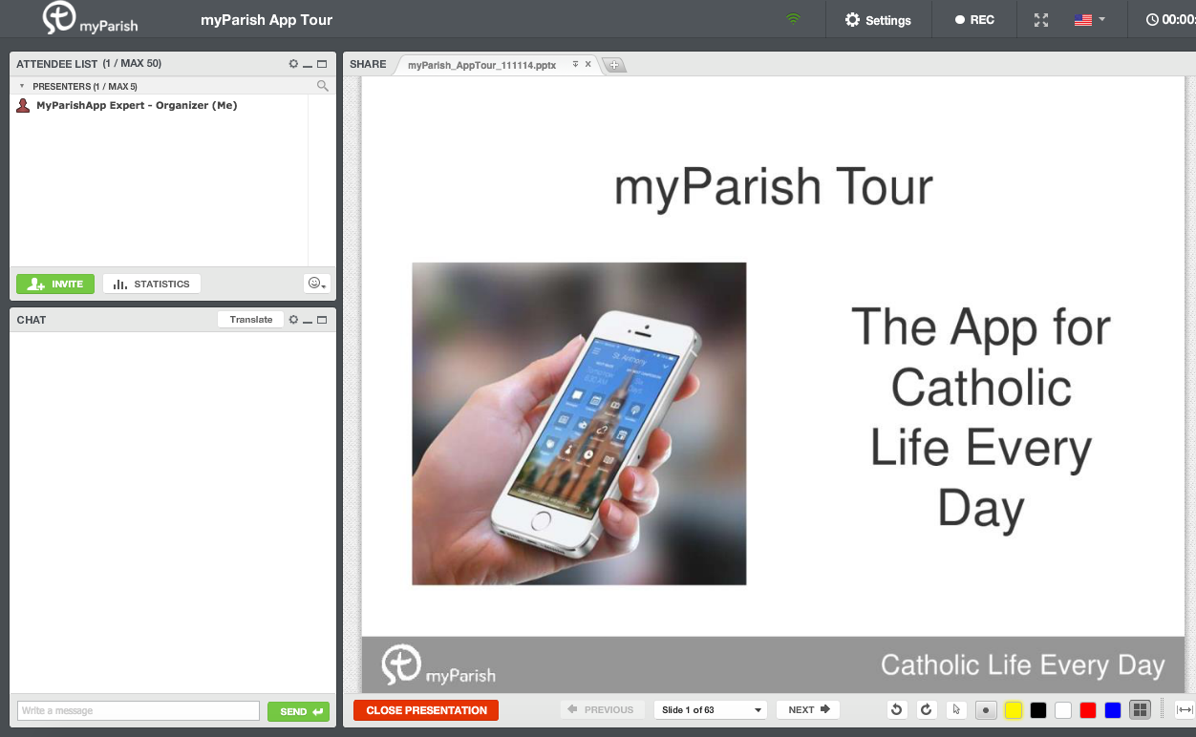The image size is (1196, 737).
Task: Open the slide thumbnails grid view
Action: pyautogui.click(x=1139, y=709)
